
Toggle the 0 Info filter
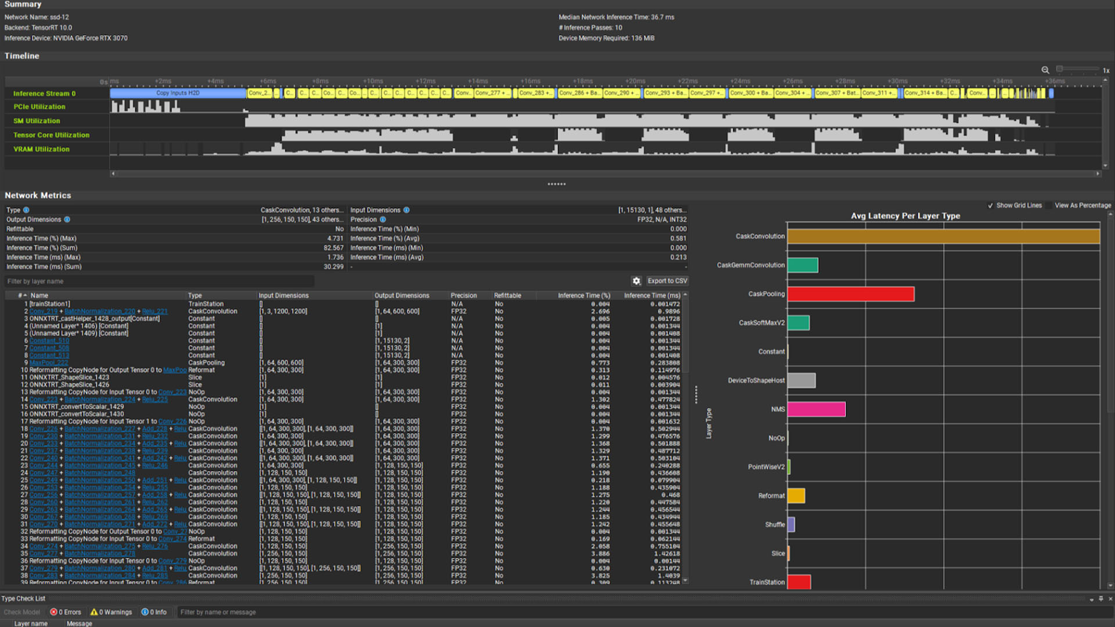154,612
